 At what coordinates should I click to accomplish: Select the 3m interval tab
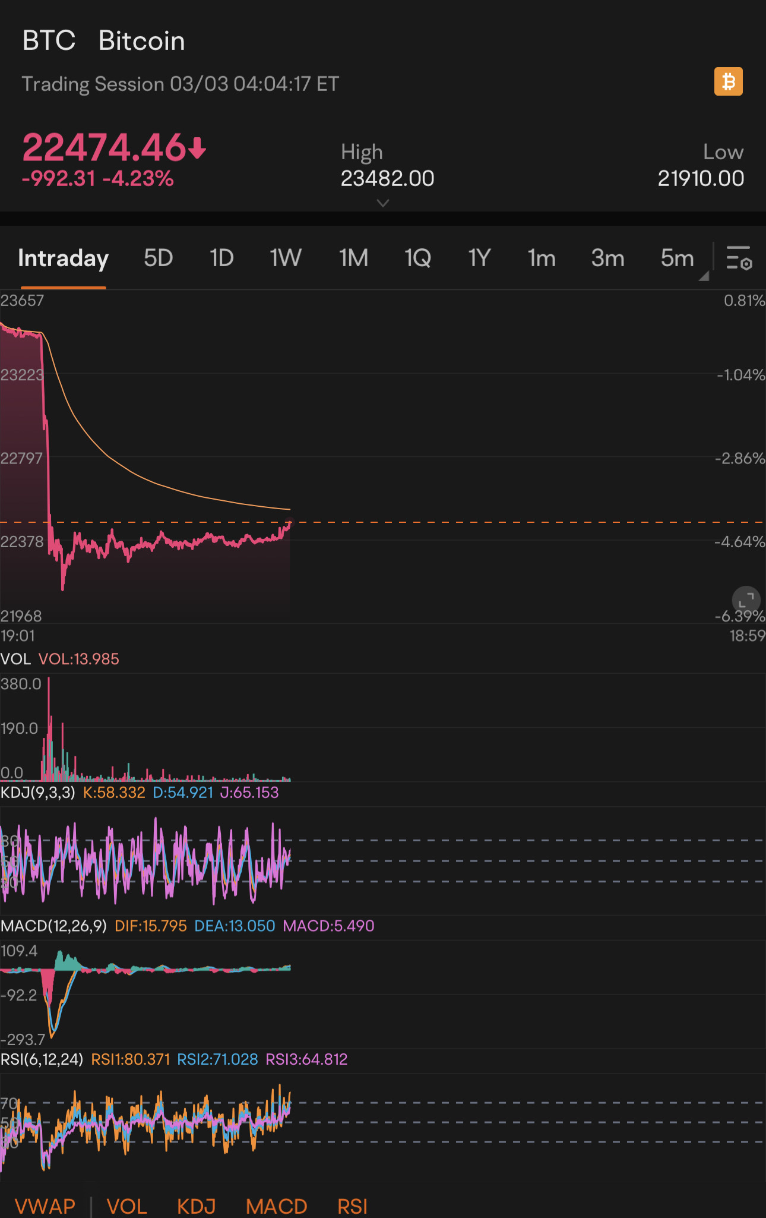(607, 258)
